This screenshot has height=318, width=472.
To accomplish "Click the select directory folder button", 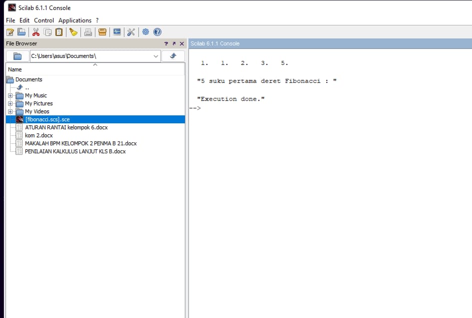I will point(17,56).
